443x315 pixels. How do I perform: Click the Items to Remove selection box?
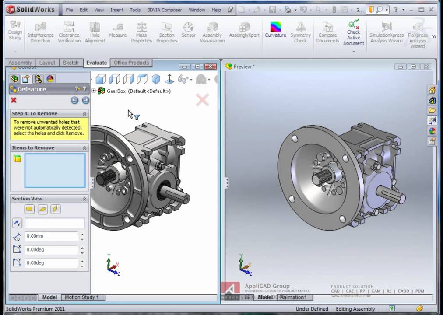pos(55,171)
